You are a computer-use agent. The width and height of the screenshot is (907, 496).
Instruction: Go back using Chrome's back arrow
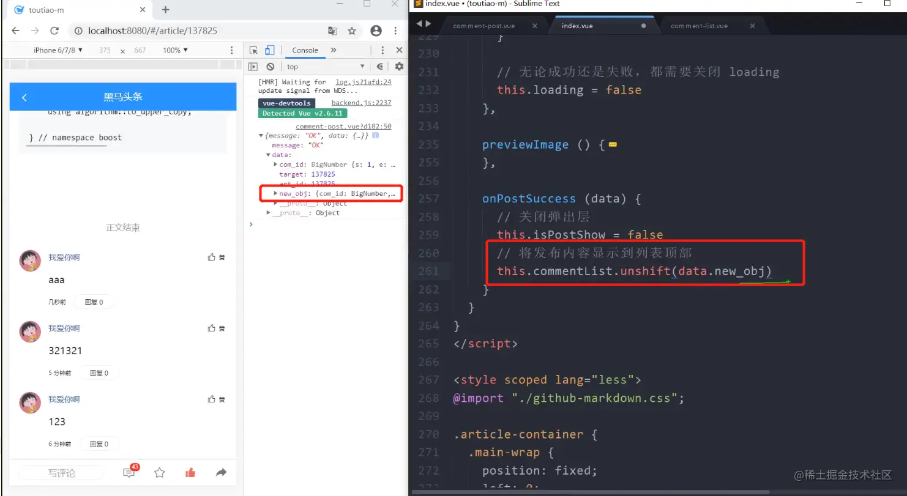point(15,31)
